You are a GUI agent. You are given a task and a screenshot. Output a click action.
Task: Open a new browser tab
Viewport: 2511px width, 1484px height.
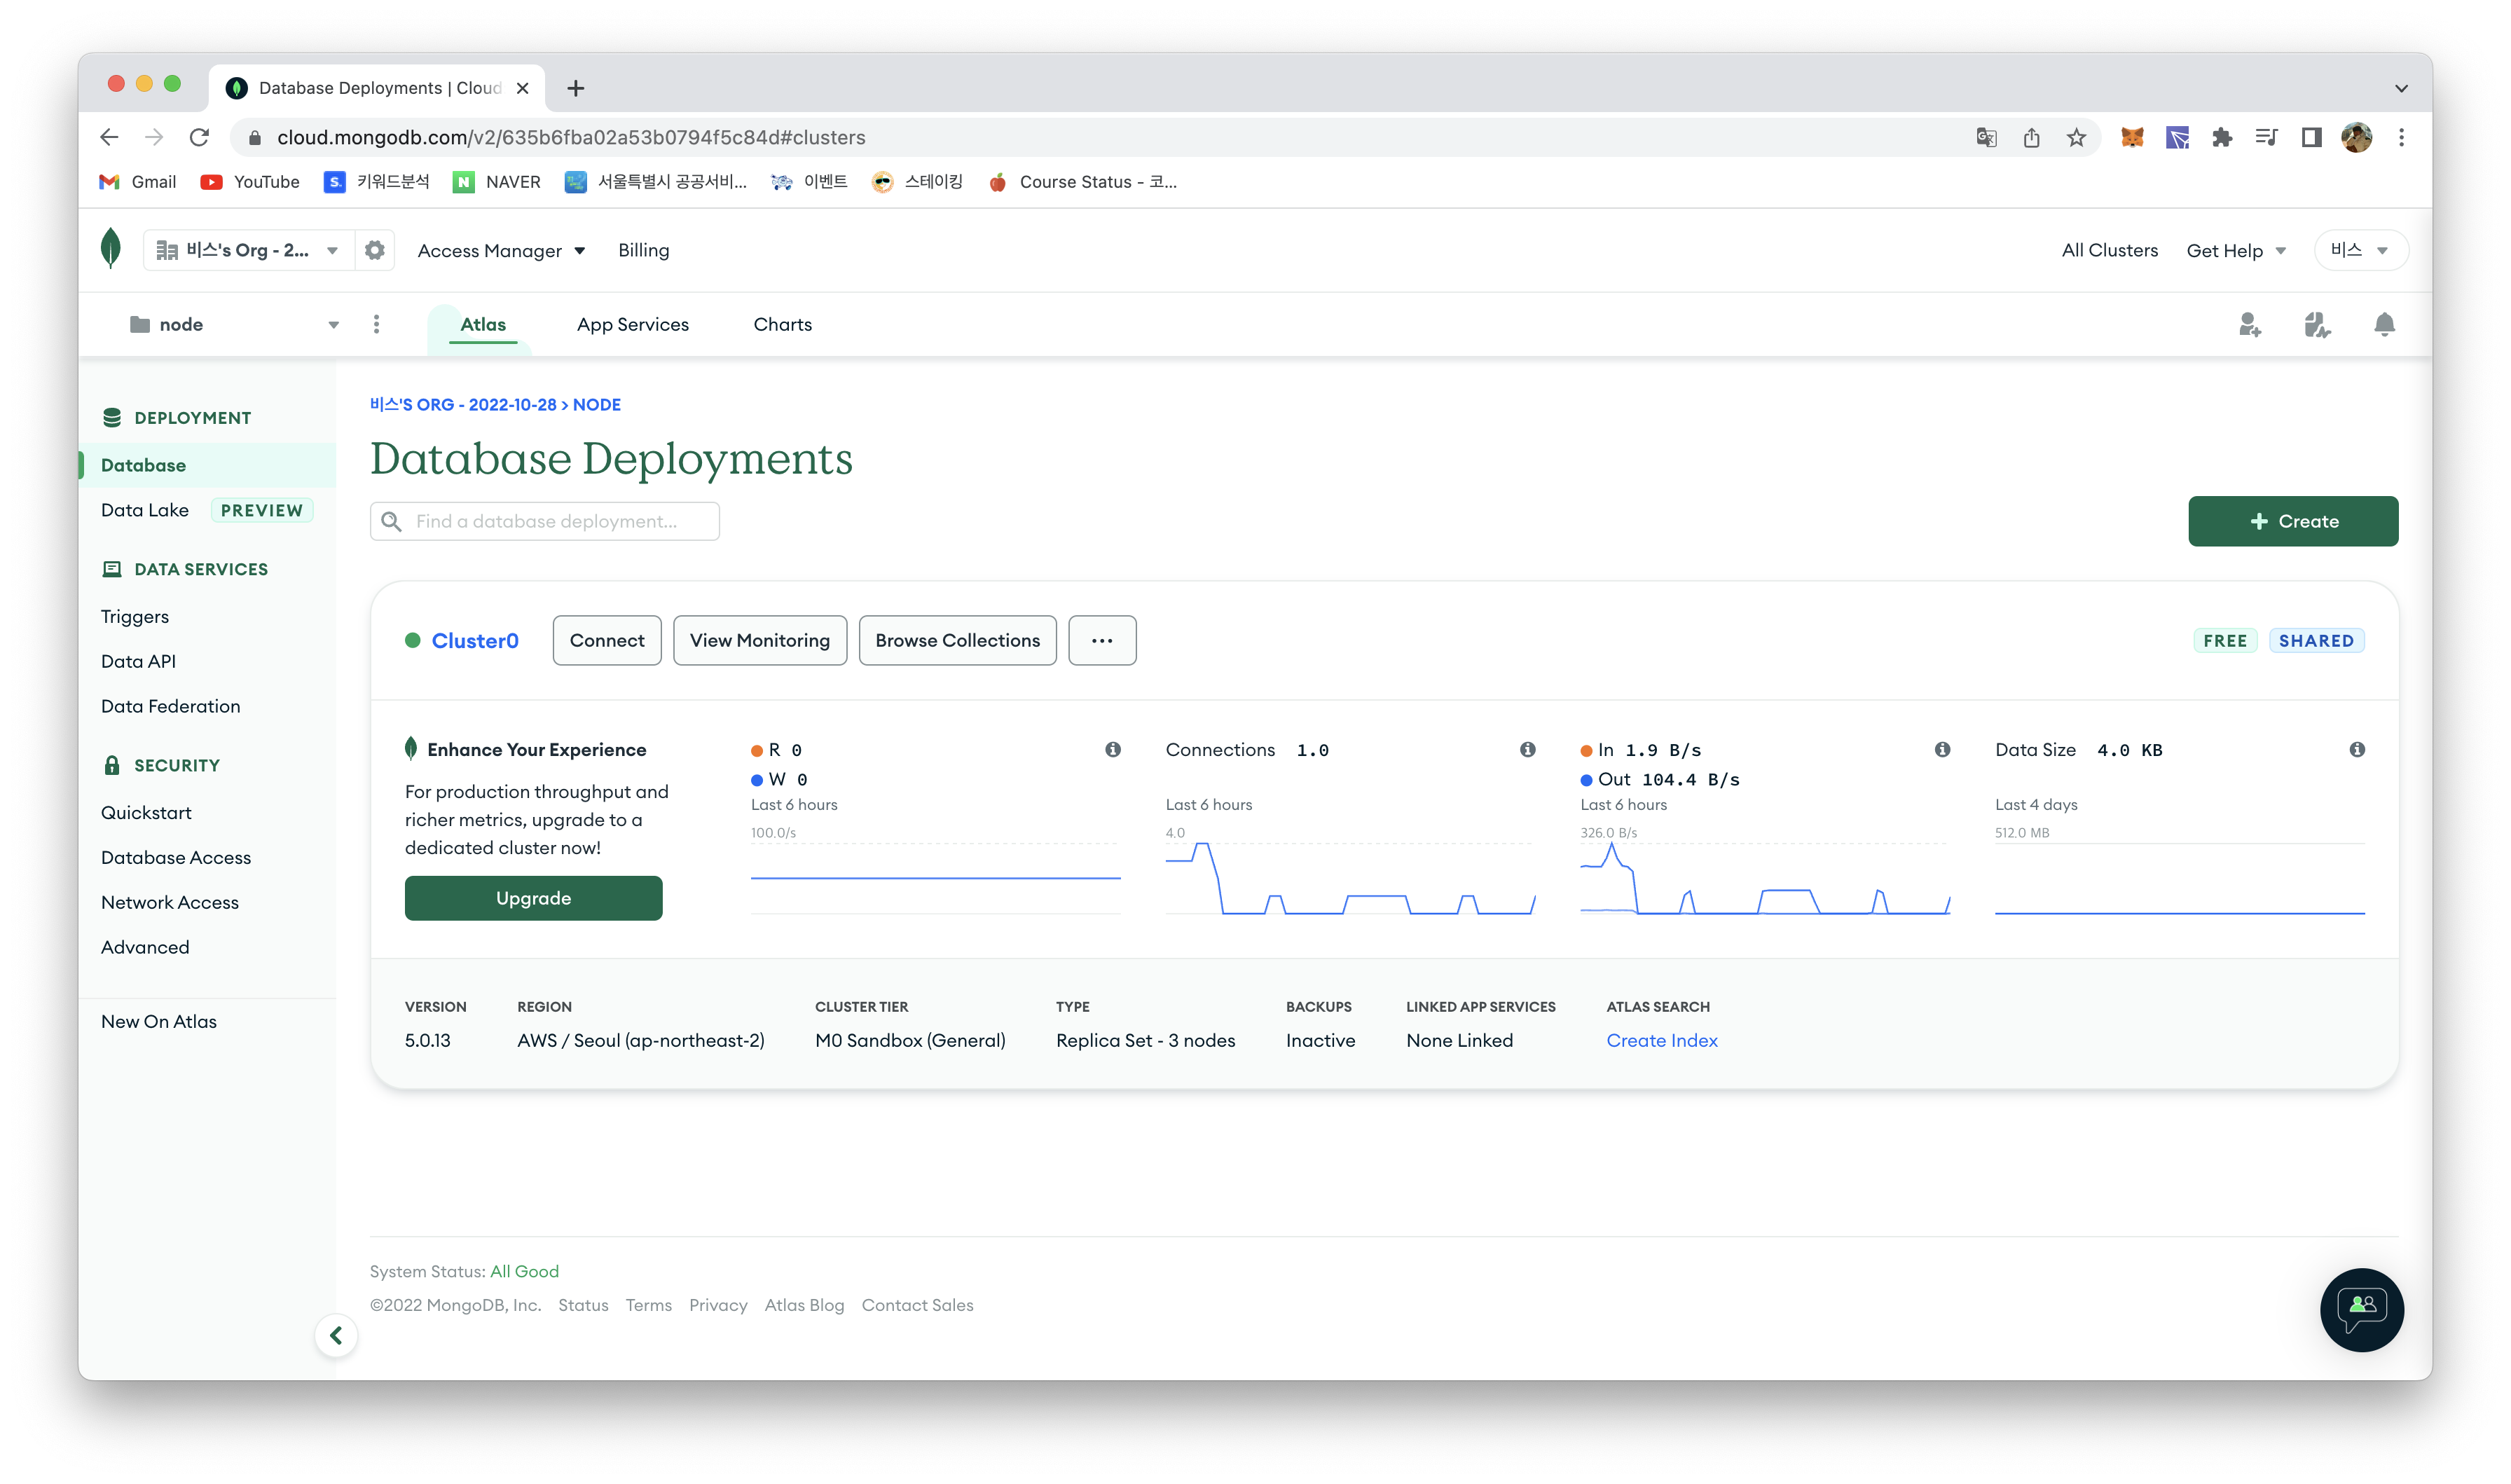click(576, 88)
